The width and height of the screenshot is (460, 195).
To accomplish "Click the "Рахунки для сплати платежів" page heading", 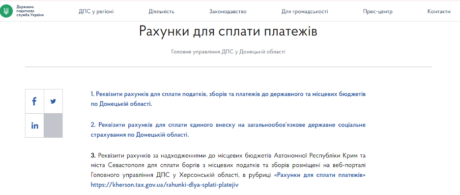I will click(228, 31).
